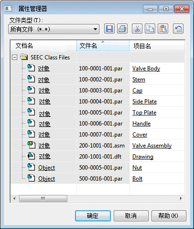The width and height of the screenshot is (194, 229).
Task: Open 帮助(H) help button
Action: click(169, 216)
